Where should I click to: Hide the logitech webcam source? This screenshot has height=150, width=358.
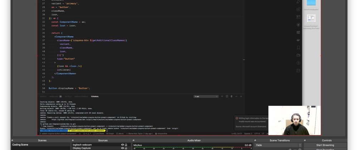click(x=122, y=145)
